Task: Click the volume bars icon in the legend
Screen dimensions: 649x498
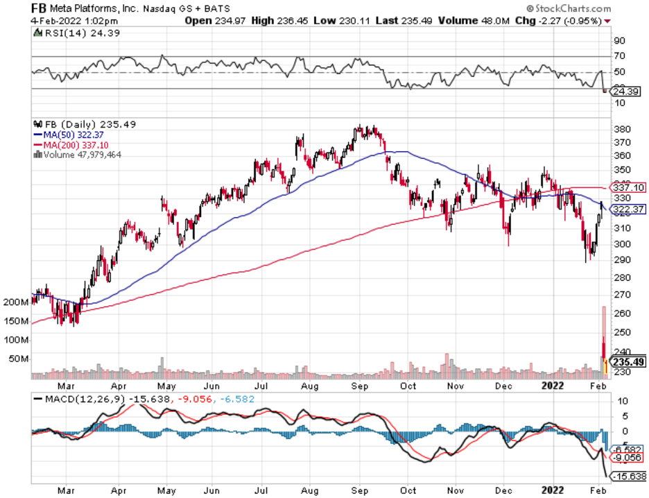Action: click(37, 155)
